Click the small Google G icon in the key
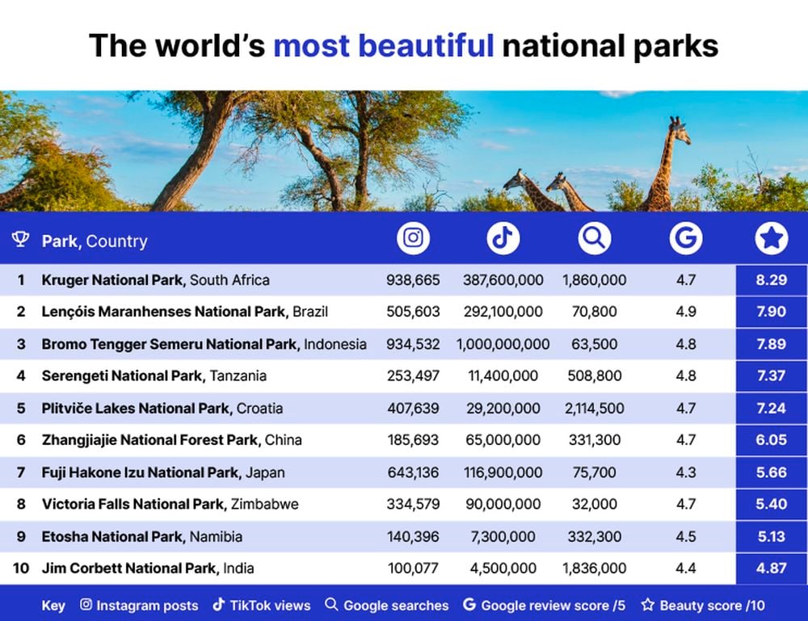808x621 pixels. tap(469, 605)
